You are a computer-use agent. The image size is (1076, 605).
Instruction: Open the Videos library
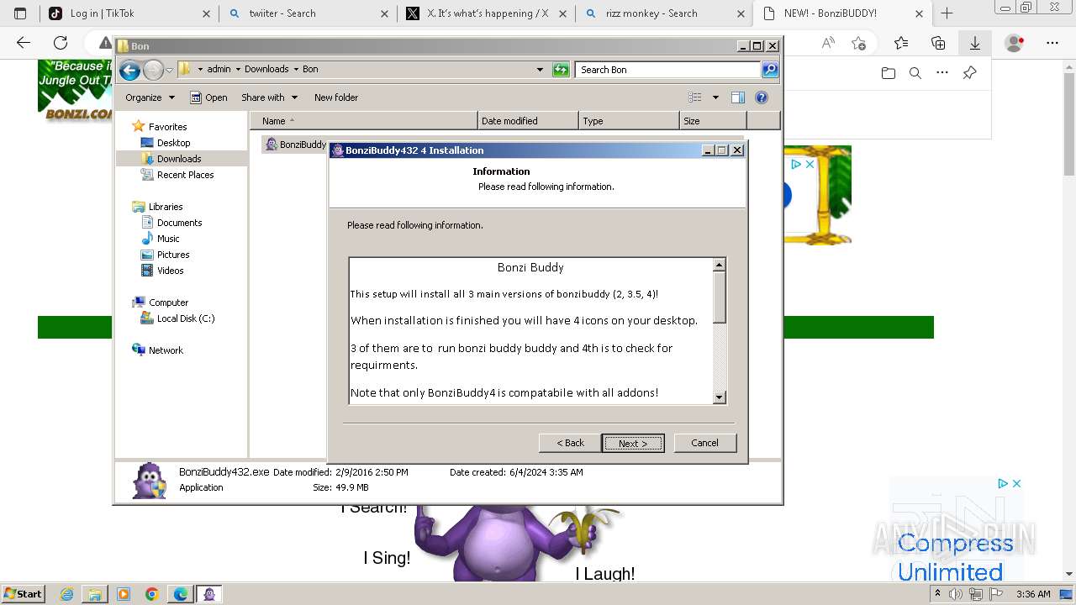[170, 271]
